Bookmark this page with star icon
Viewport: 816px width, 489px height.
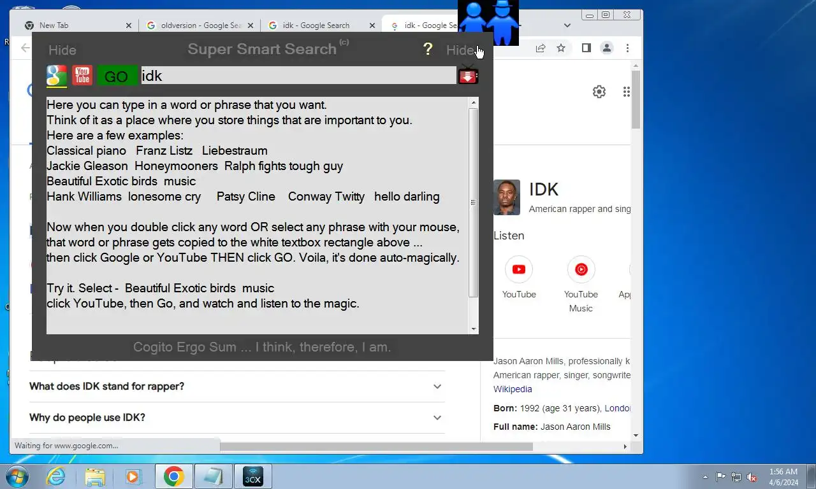point(561,48)
